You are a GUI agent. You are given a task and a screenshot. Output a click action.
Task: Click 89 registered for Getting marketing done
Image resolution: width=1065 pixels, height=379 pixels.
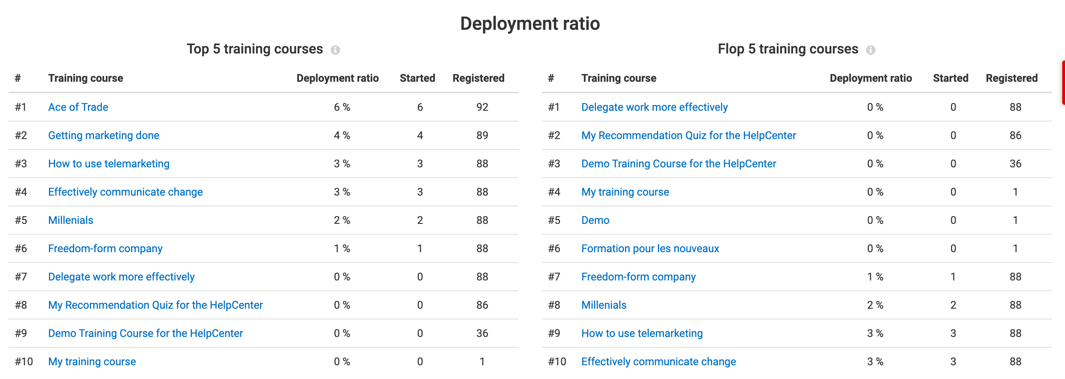(482, 135)
